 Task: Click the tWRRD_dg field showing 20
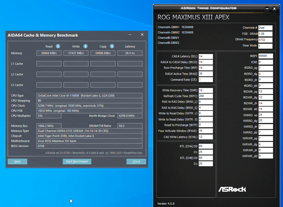click(266, 120)
